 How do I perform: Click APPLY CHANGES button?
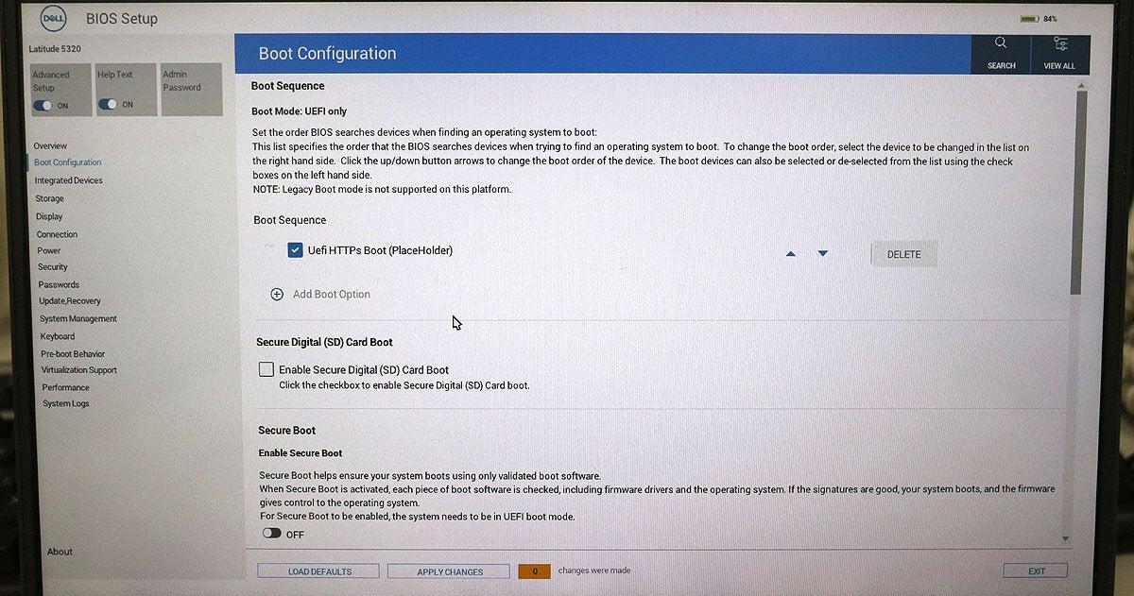(x=450, y=571)
